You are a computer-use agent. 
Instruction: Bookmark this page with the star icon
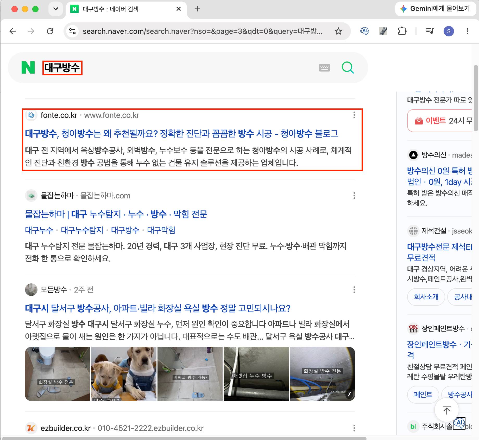[338, 31]
